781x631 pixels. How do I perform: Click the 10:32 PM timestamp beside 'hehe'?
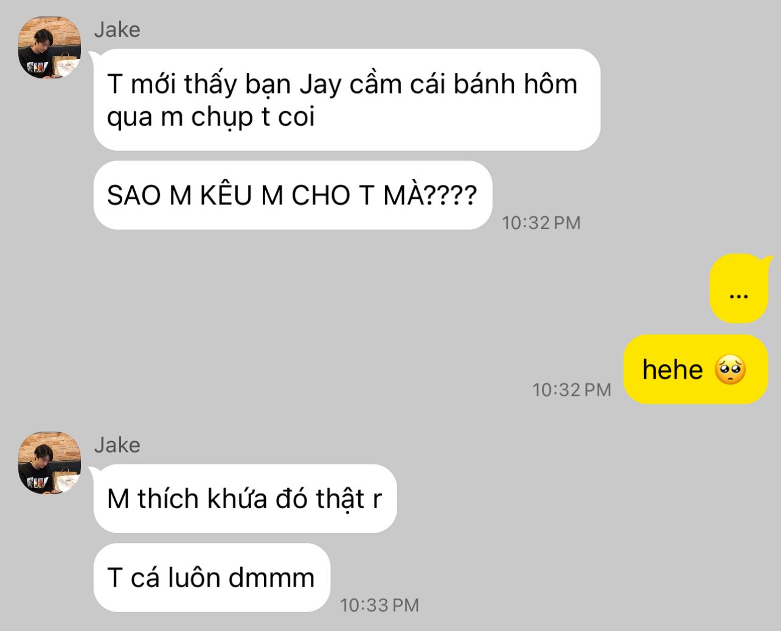[572, 390]
